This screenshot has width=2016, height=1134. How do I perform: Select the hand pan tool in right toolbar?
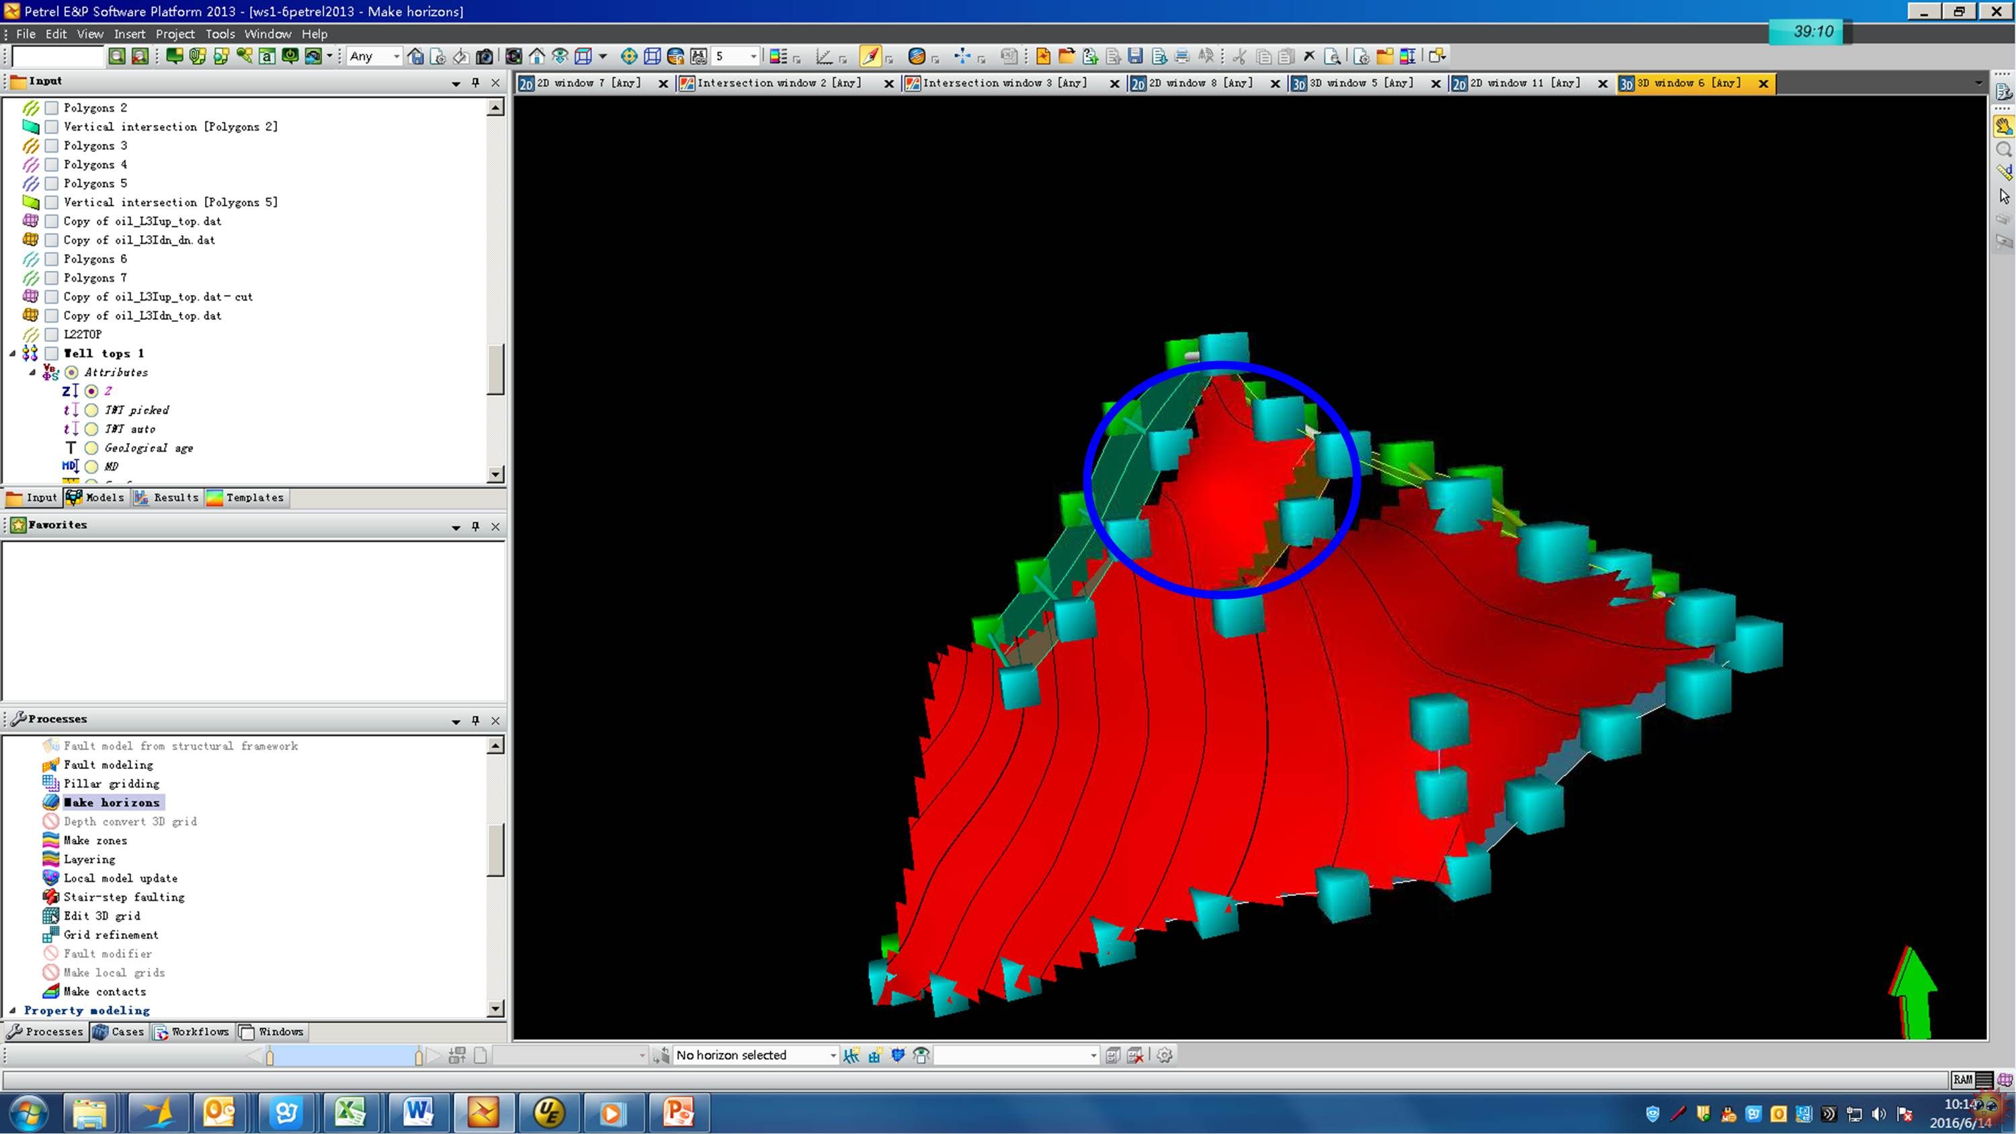coord(2003,125)
